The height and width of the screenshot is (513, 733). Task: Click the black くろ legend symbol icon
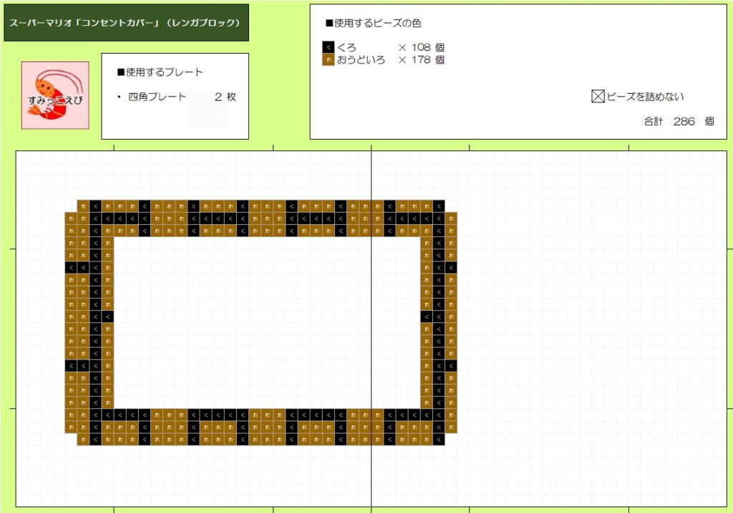pyautogui.click(x=329, y=47)
